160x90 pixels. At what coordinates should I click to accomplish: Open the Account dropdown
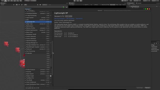137,1
